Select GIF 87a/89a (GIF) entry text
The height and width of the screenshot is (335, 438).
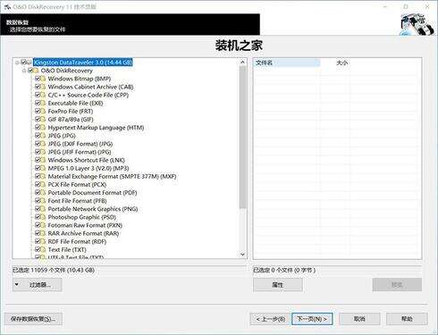71,120
